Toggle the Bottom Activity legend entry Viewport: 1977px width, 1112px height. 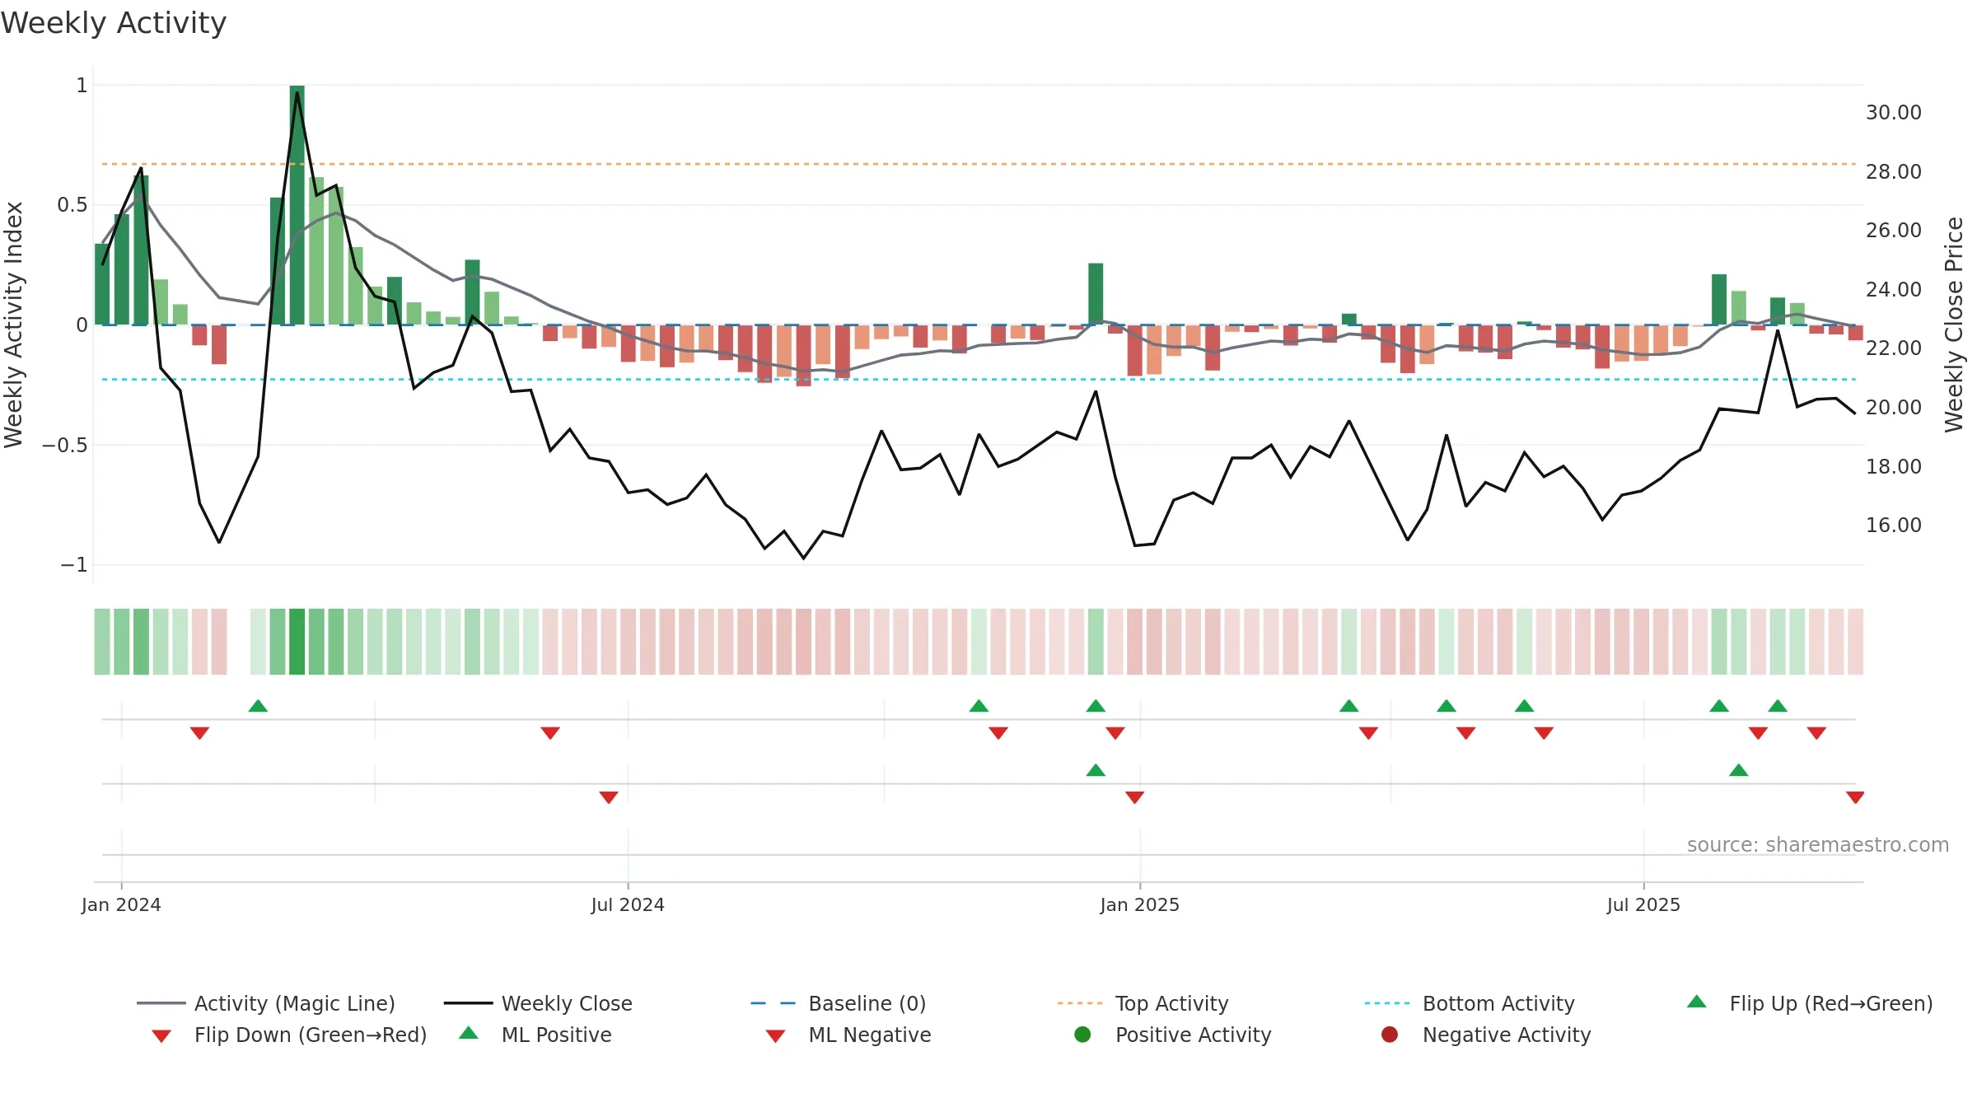coord(1470,1003)
